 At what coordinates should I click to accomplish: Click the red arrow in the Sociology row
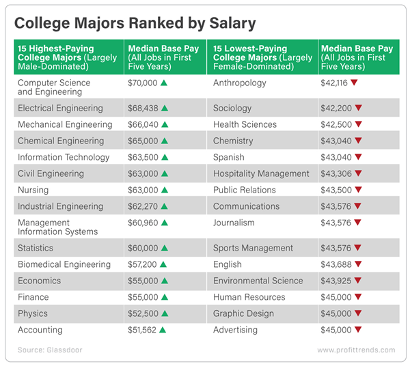pos(357,108)
